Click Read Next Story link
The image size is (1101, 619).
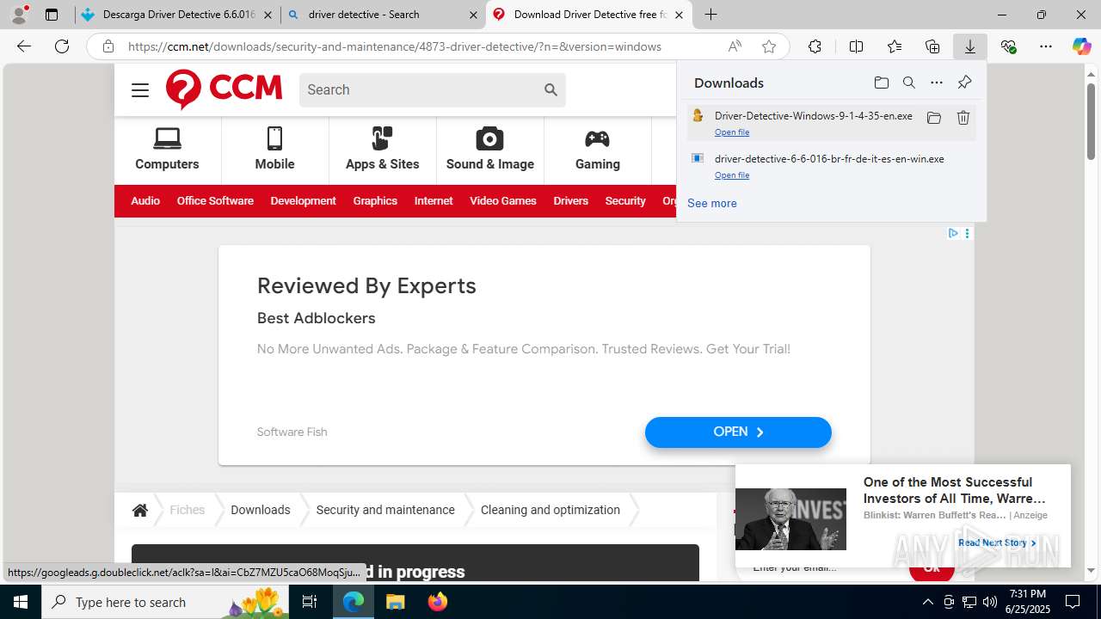[997, 542]
